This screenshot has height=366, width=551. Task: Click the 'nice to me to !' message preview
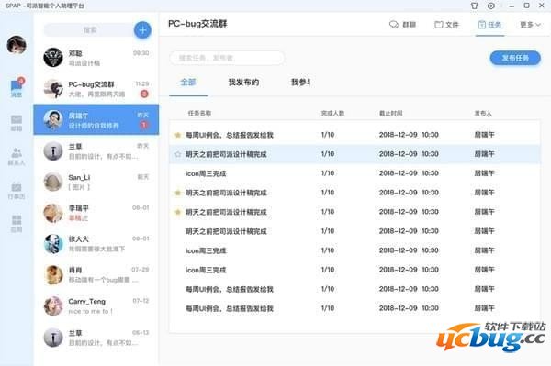(x=90, y=311)
